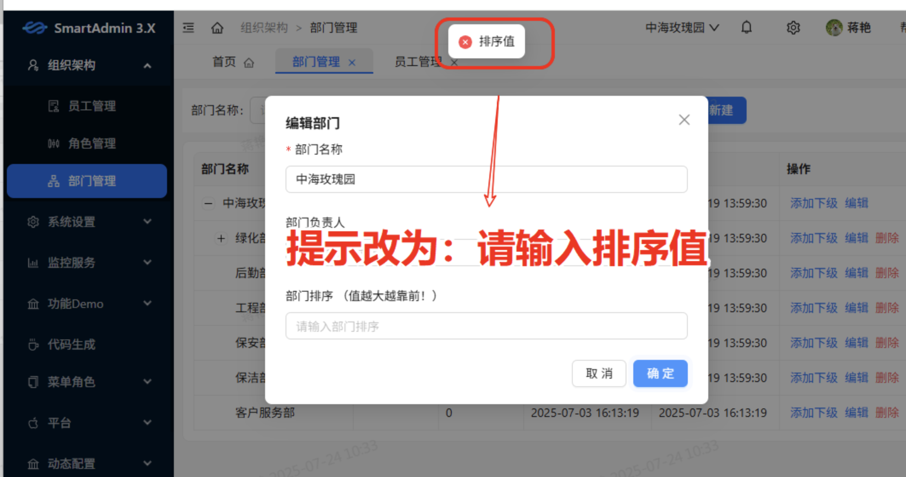The width and height of the screenshot is (906, 477).
Task: Click the user avatar 蒋艳
Action: [834, 28]
